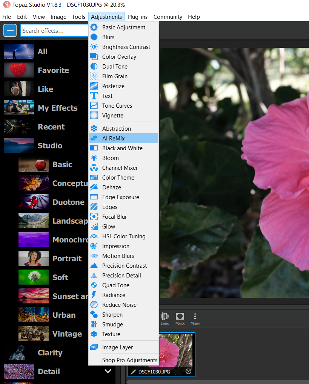Image resolution: width=309 pixels, height=384 pixels.
Task: Select the Channel Mixer icon
Action: [94, 168]
